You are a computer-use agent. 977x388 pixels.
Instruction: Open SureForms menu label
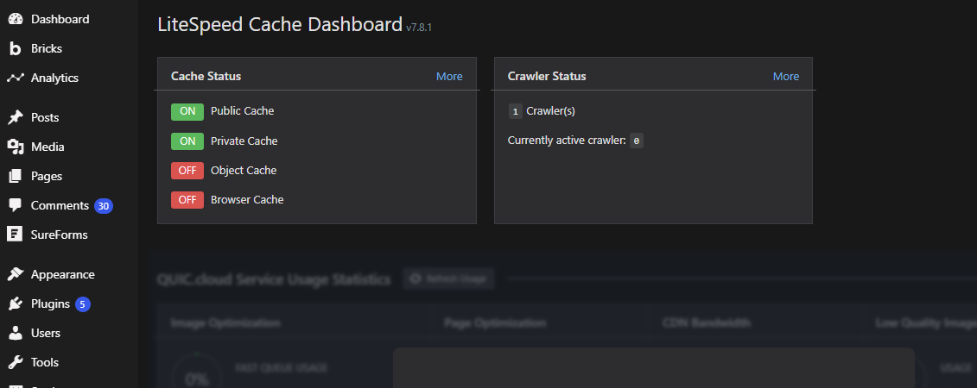(x=60, y=235)
